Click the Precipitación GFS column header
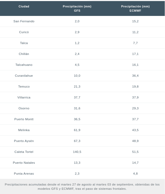165x194 pixels. [x=77, y=8]
